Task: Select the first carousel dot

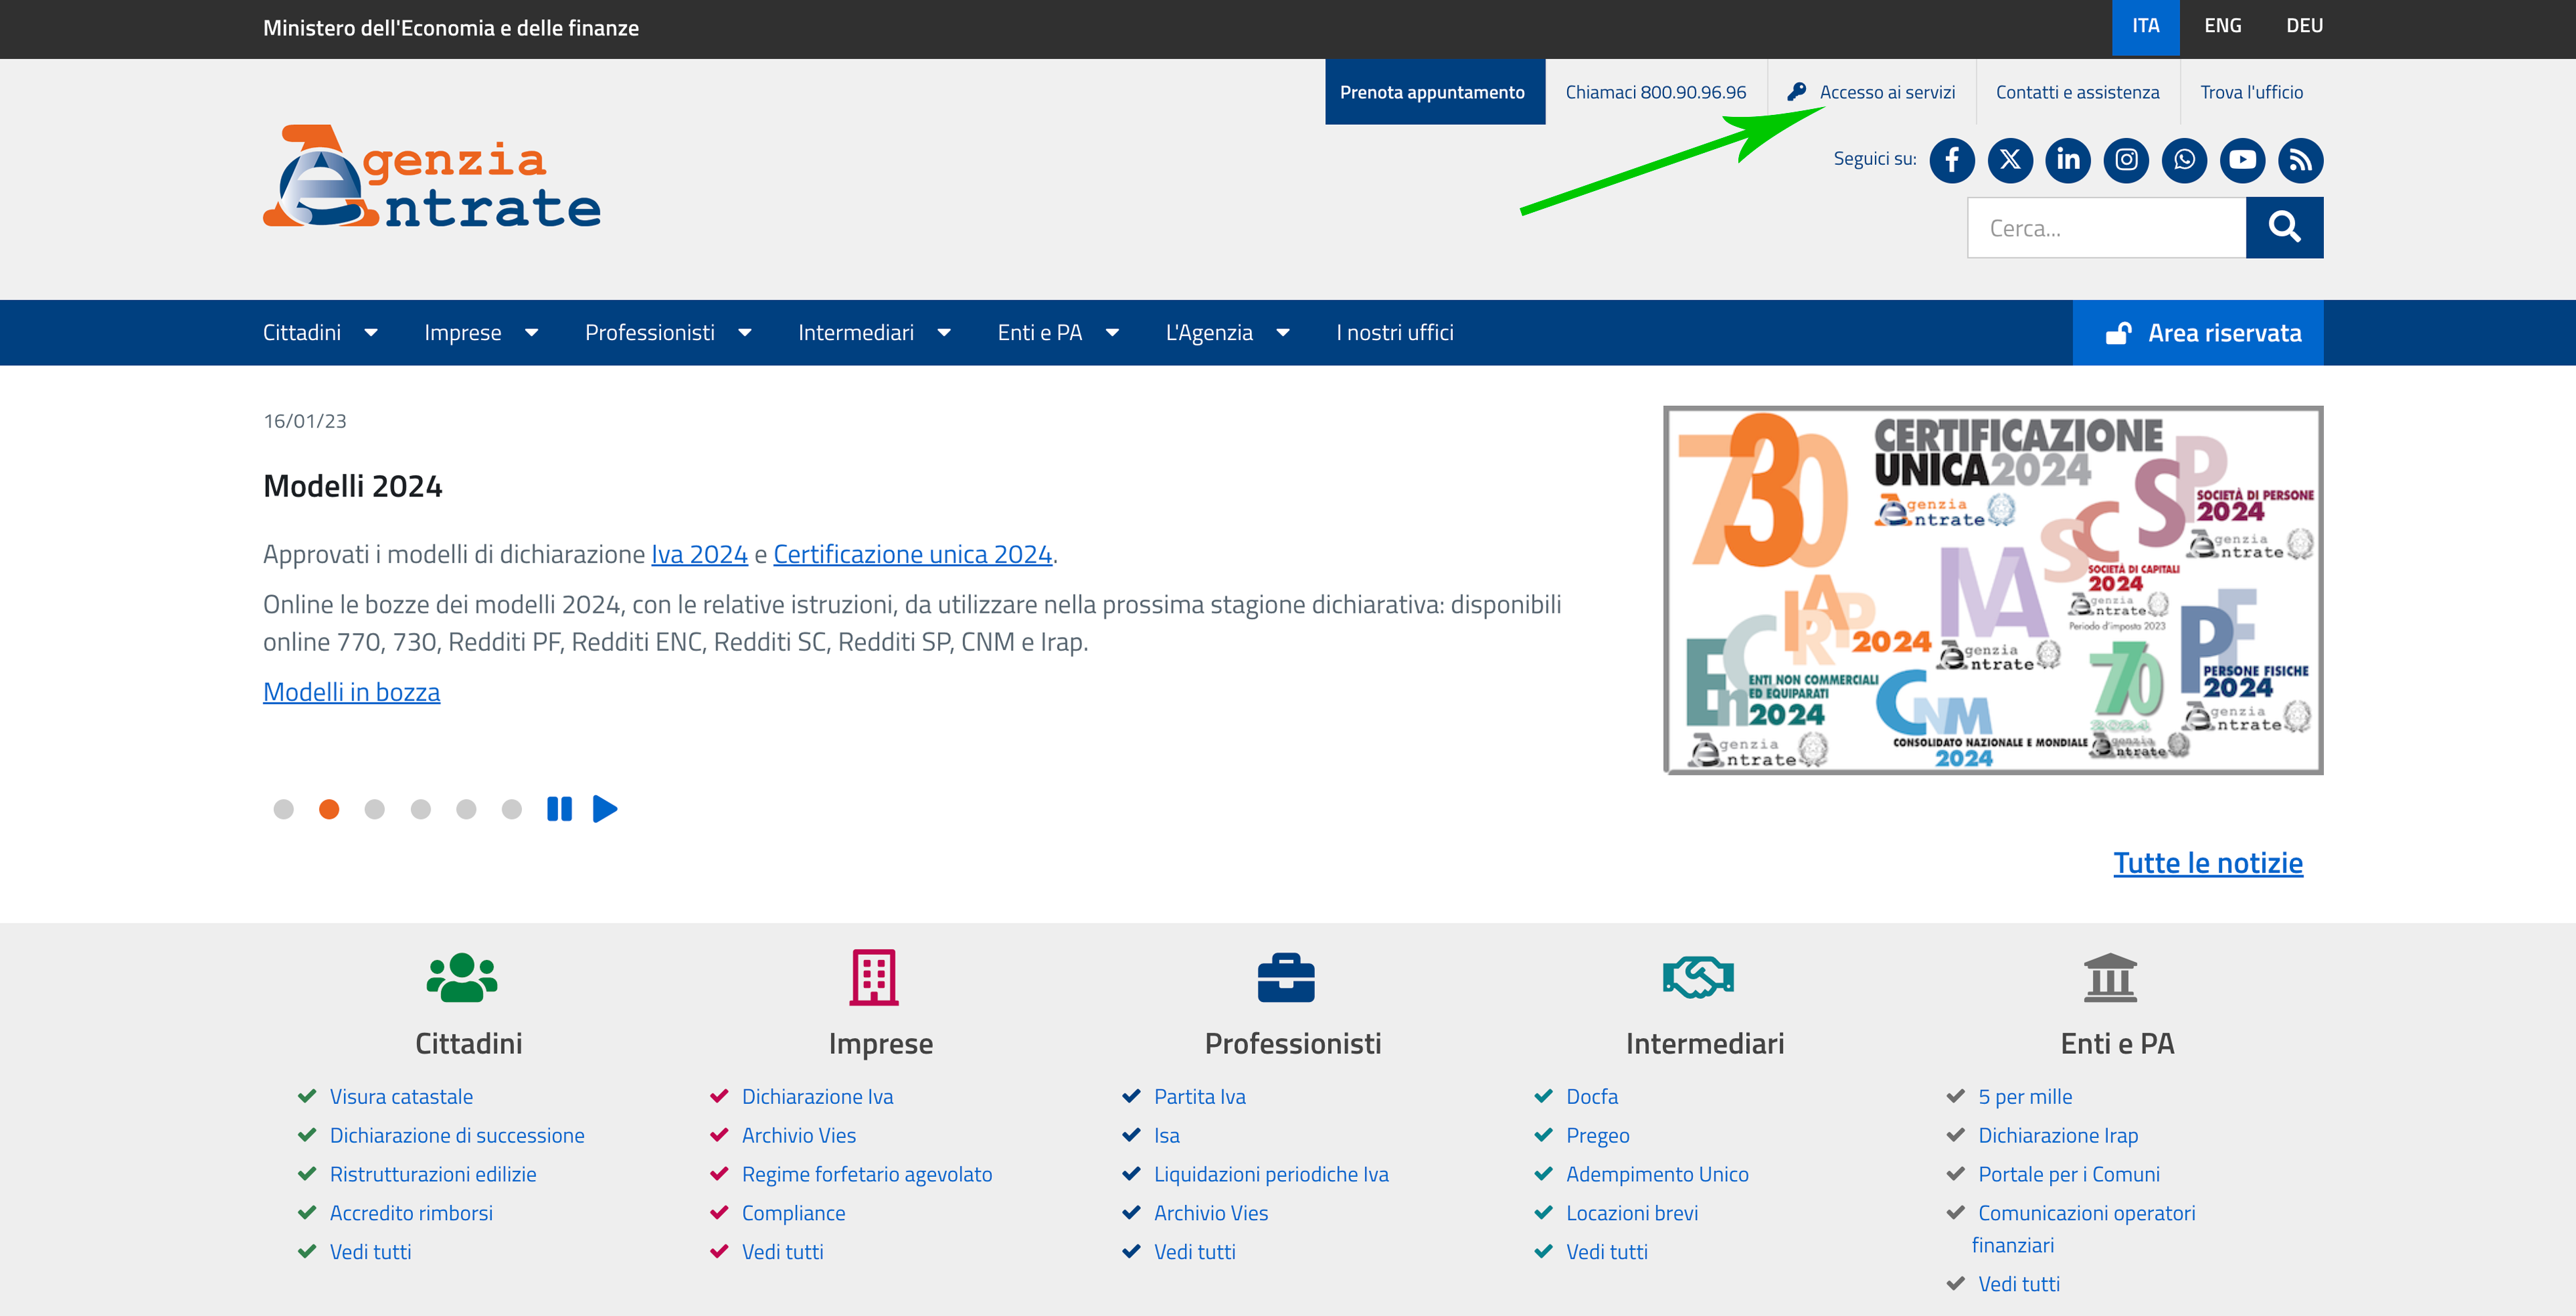Action: click(x=283, y=809)
